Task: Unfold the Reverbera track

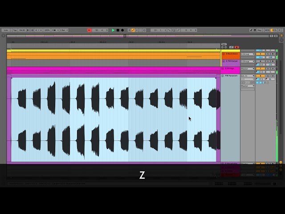Action: pyautogui.click(x=224, y=54)
